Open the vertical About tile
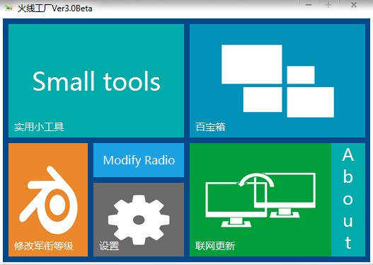Screen dimensions: 373x265 (x=348, y=200)
